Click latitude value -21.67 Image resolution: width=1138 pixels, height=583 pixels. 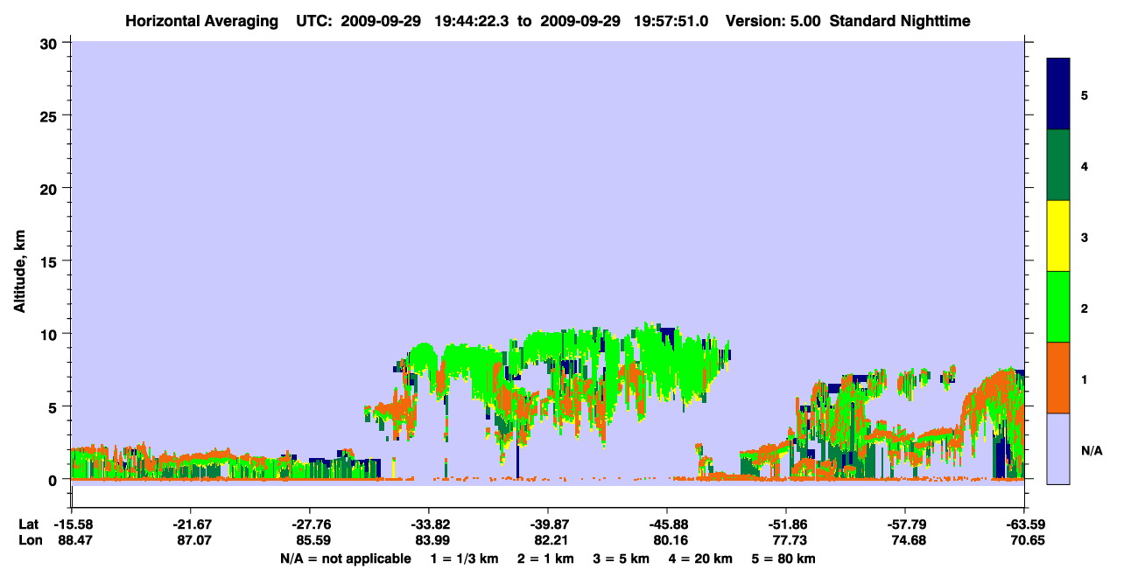[x=190, y=524]
